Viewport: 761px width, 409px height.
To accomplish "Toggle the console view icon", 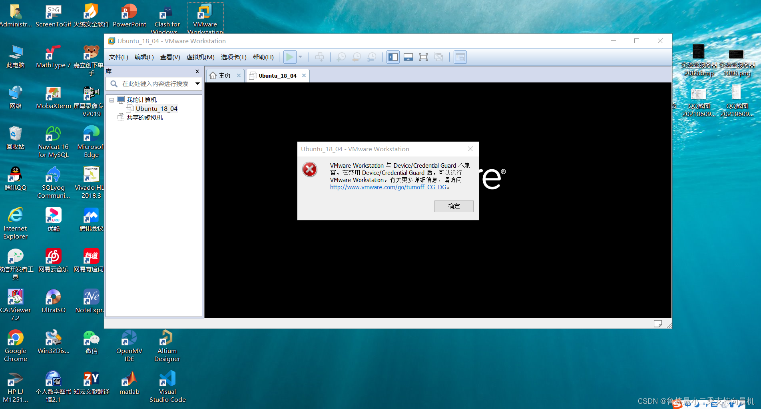I will point(460,57).
